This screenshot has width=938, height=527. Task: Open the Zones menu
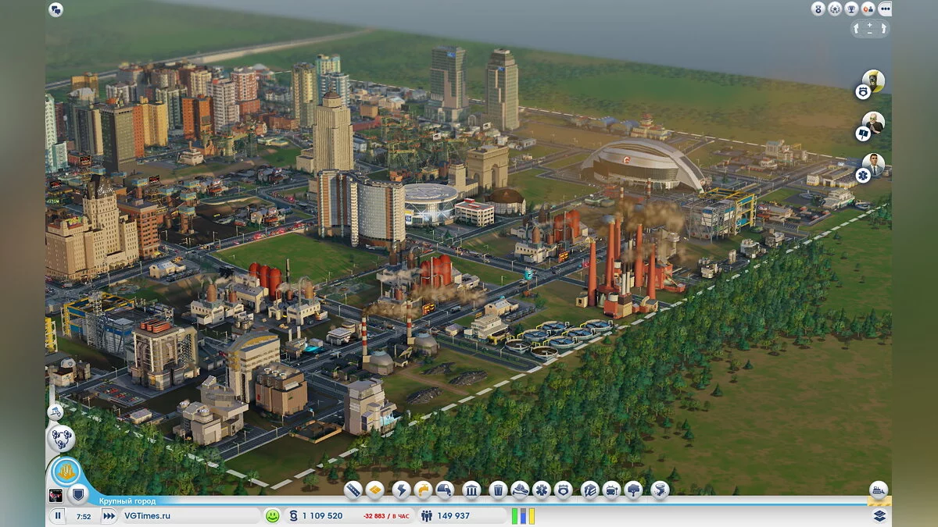pos(375,490)
